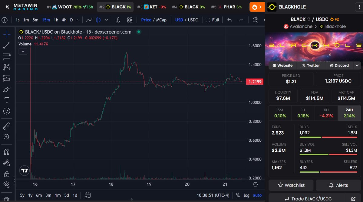The width and height of the screenshot is (363, 202).
Task: Select the 1h timeframe
Action: pos(56,20)
